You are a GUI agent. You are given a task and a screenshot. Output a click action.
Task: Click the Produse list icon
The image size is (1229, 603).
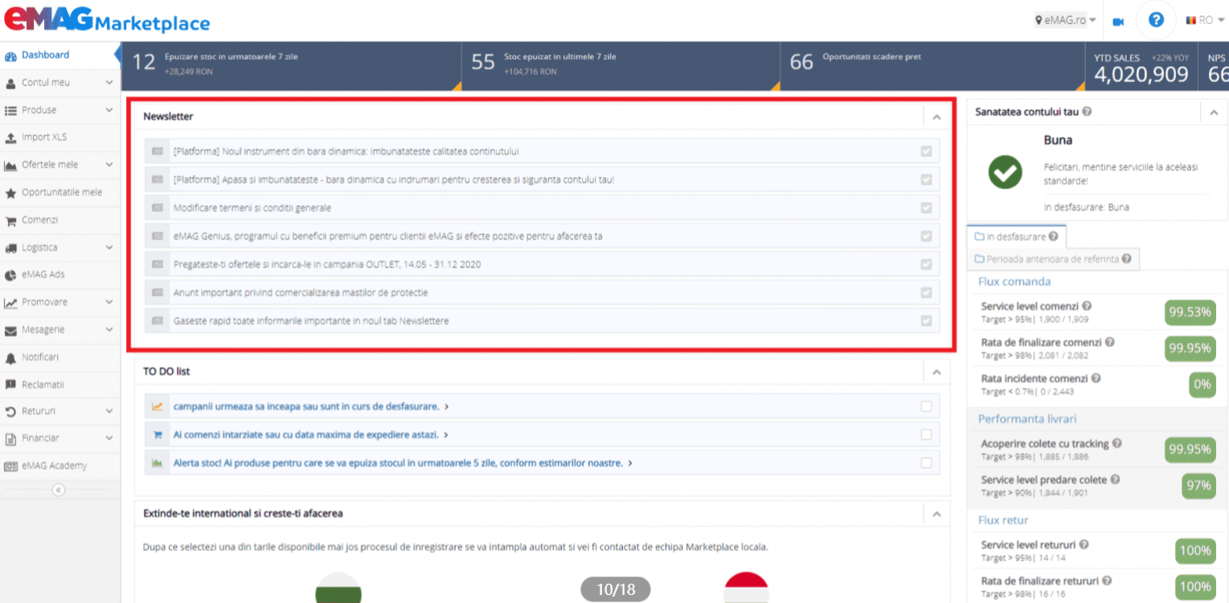[x=10, y=110]
